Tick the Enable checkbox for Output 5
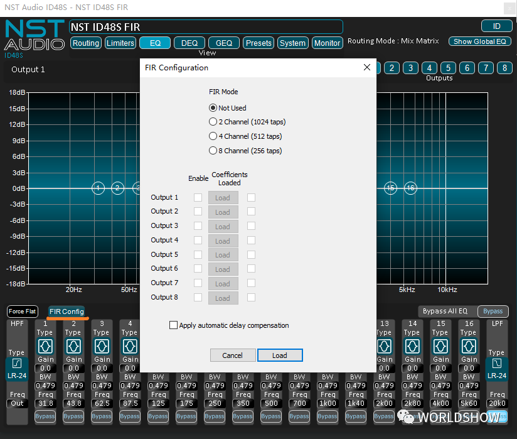The width and height of the screenshot is (517, 439). pos(198,254)
